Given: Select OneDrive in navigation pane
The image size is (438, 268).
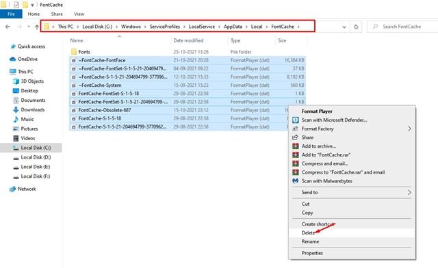Looking at the screenshot, I should click(27, 59).
